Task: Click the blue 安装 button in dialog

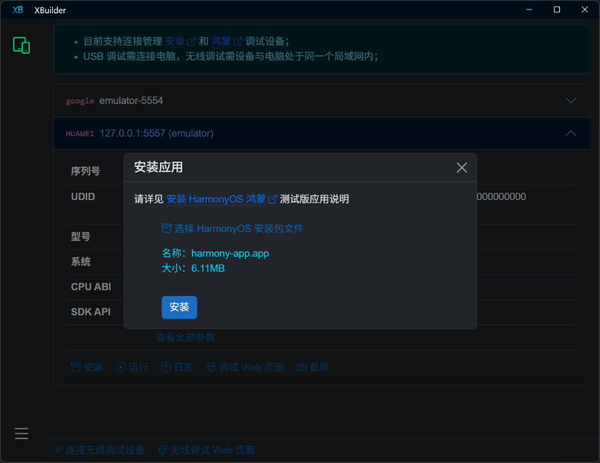Action: [179, 307]
